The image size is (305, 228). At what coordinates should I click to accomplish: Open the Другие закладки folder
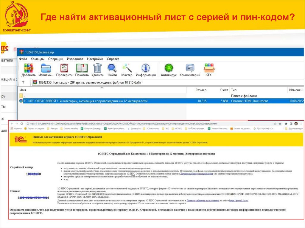(x=294, y=128)
